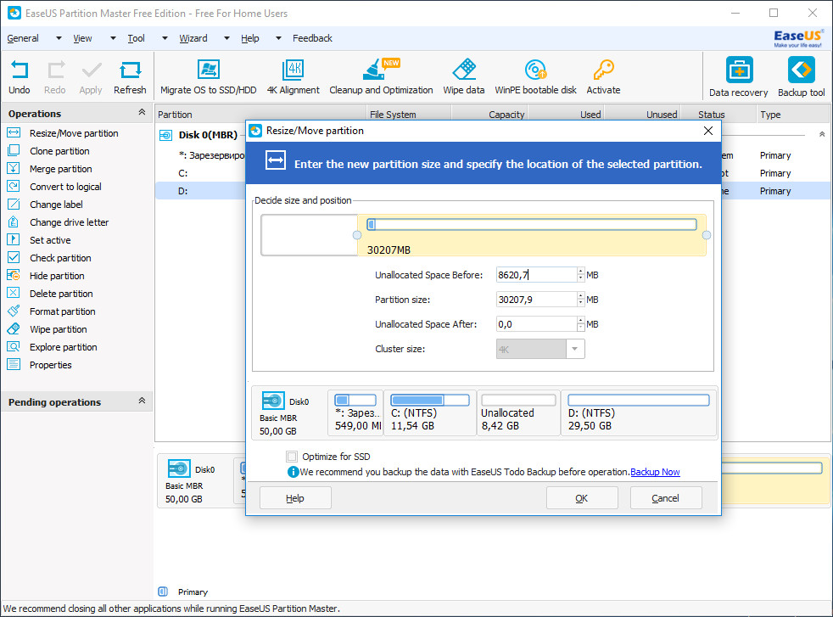This screenshot has width=833, height=617.
Task: Choose Delete partition operation
Action: 61,294
